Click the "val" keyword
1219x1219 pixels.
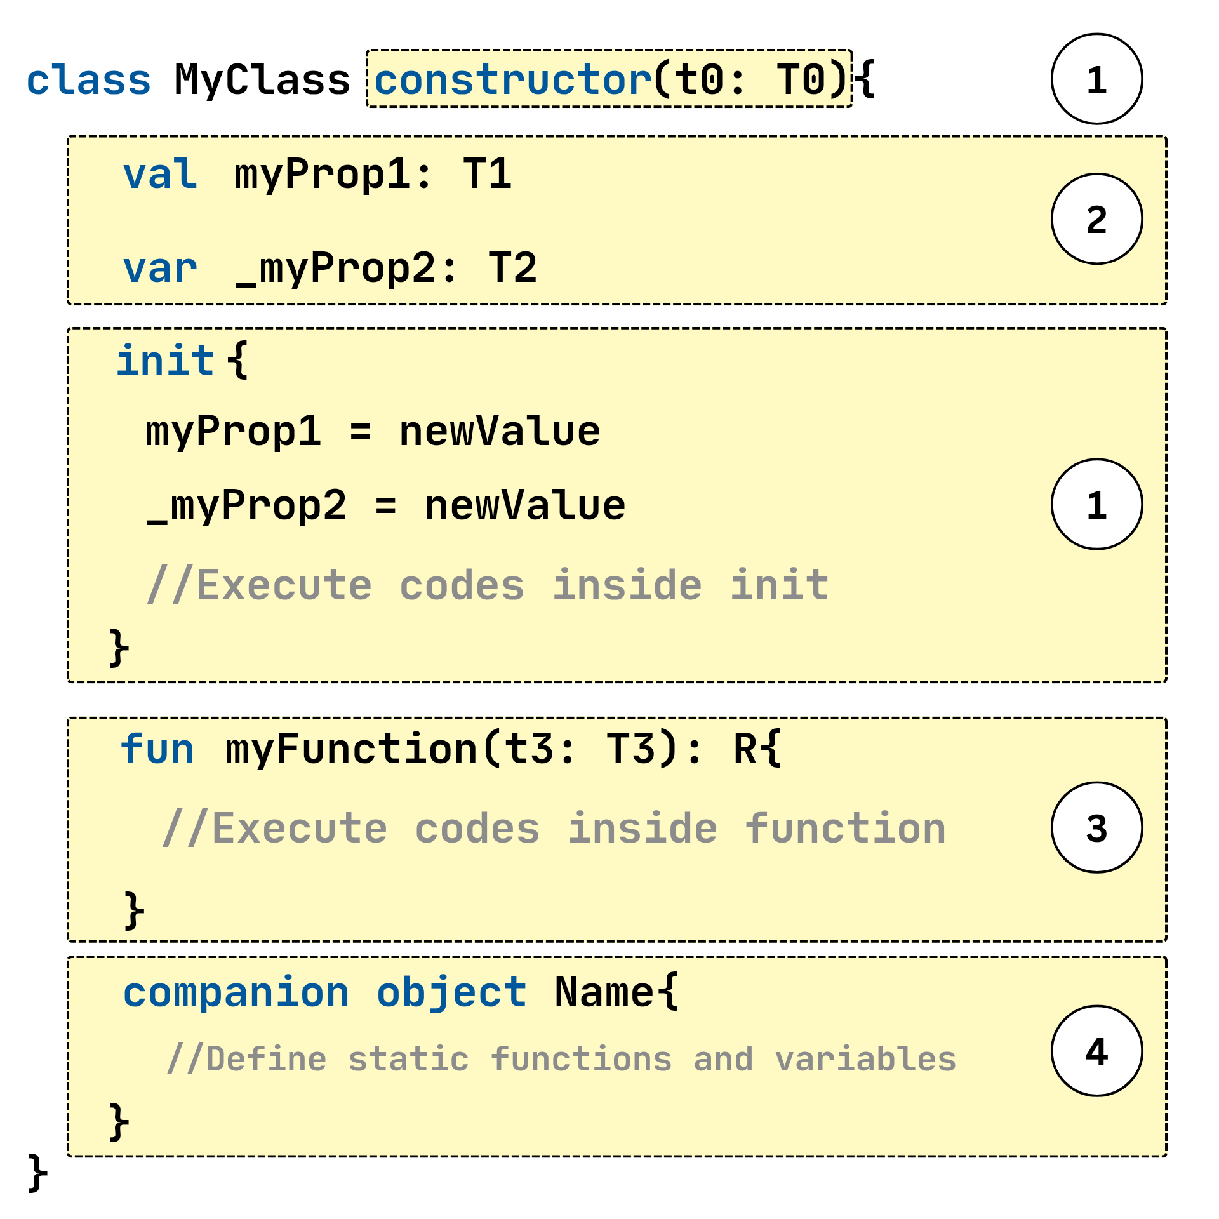coord(160,174)
